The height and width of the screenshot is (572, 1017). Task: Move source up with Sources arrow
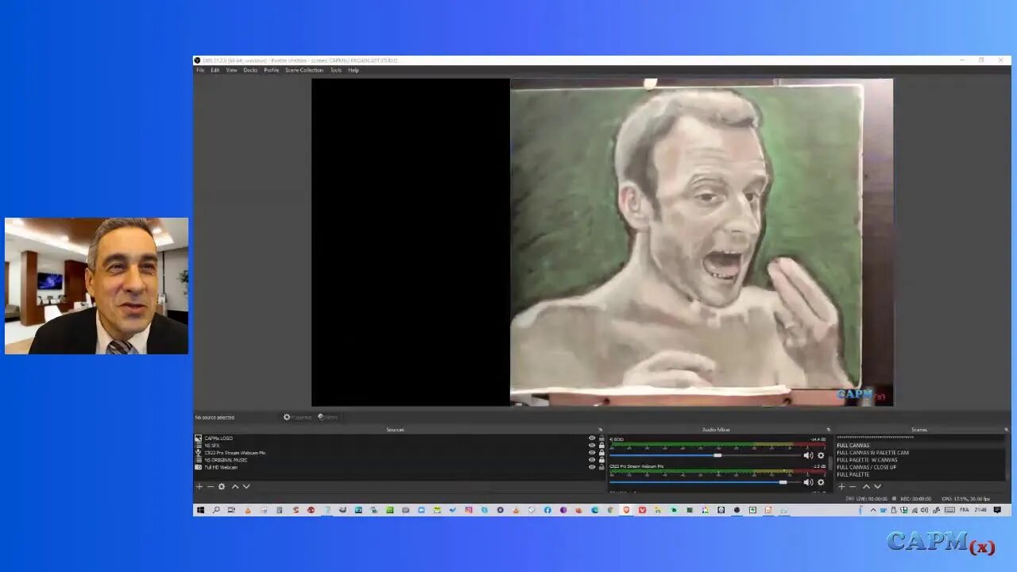[235, 486]
